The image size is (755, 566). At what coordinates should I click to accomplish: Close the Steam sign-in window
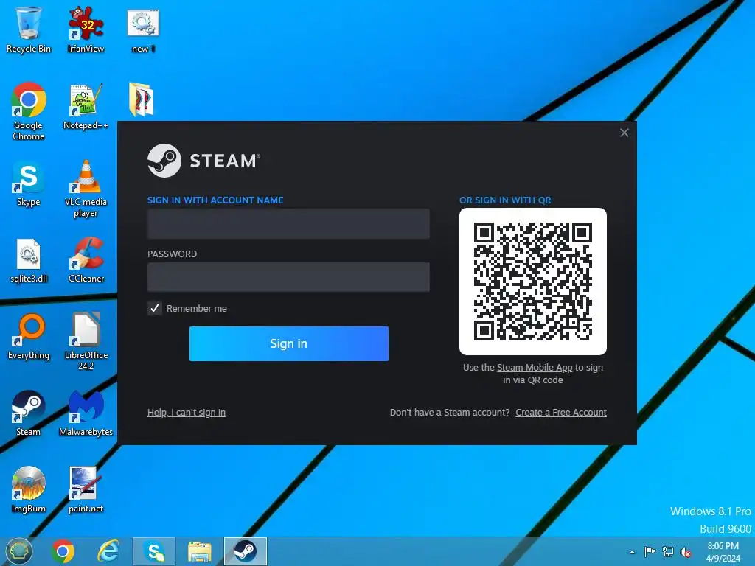pos(624,133)
